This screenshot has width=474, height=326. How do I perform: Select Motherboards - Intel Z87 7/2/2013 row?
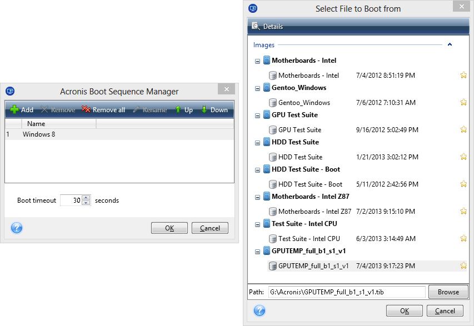click(x=367, y=211)
